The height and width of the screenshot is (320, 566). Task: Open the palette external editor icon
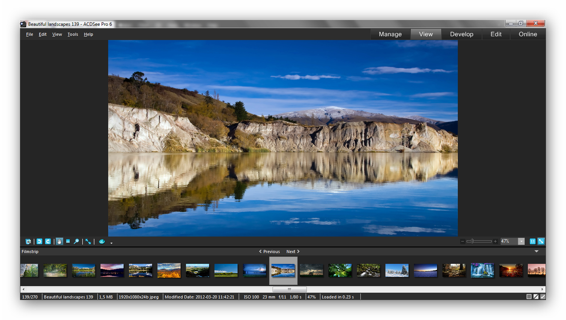(102, 242)
